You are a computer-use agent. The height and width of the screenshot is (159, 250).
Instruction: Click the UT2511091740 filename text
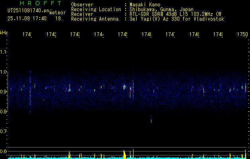pos(28,11)
